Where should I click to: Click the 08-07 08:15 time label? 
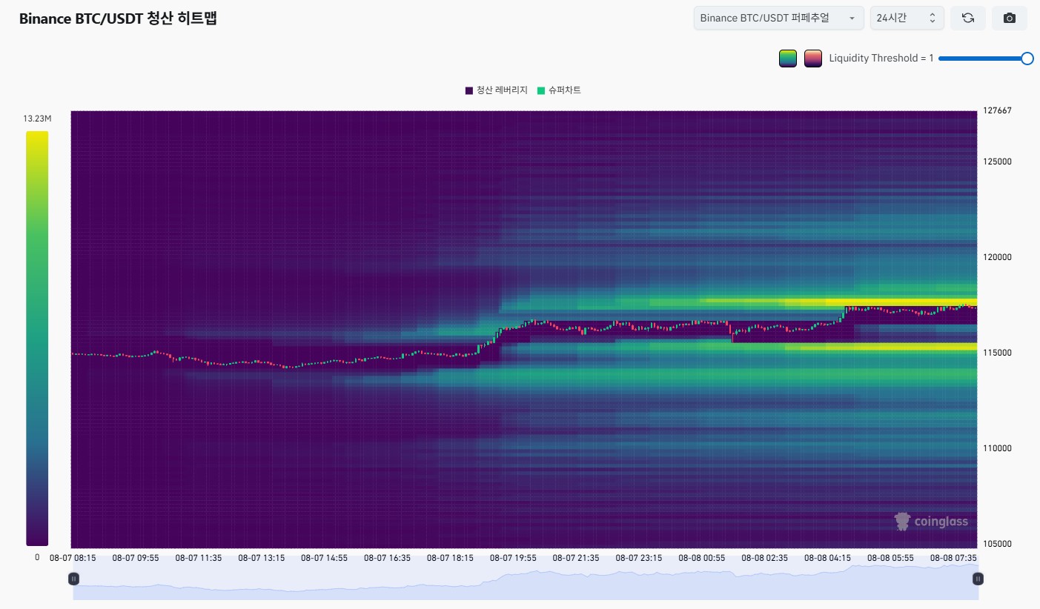pos(73,558)
